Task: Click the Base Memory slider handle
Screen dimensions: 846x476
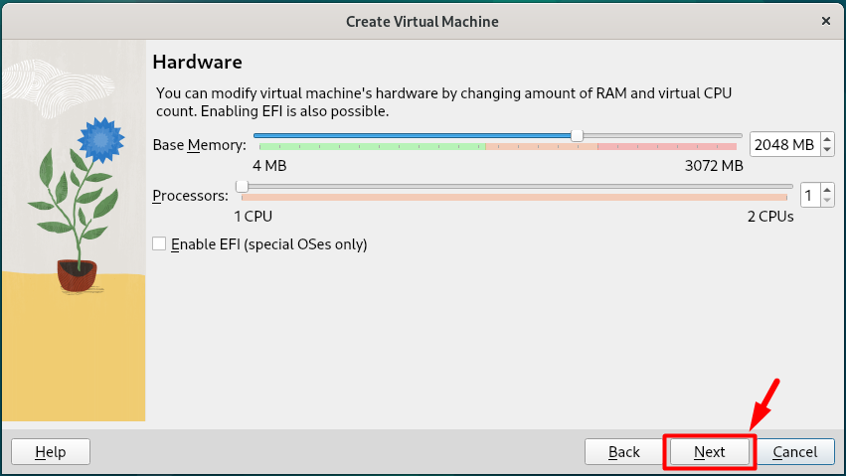Action: pyautogui.click(x=577, y=135)
